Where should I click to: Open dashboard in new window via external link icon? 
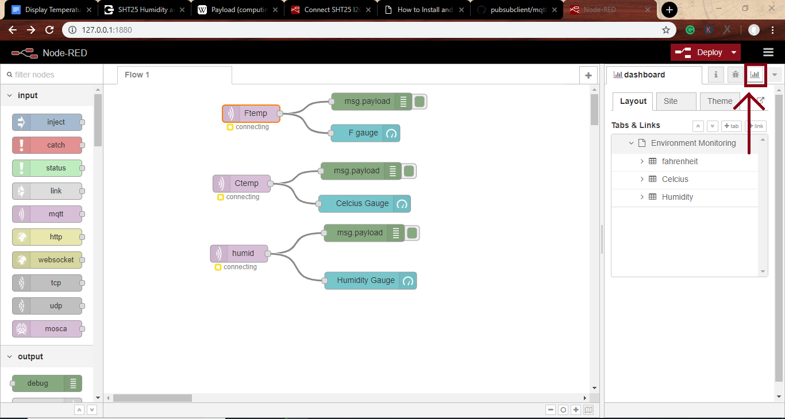pyautogui.click(x=760, y=101)
